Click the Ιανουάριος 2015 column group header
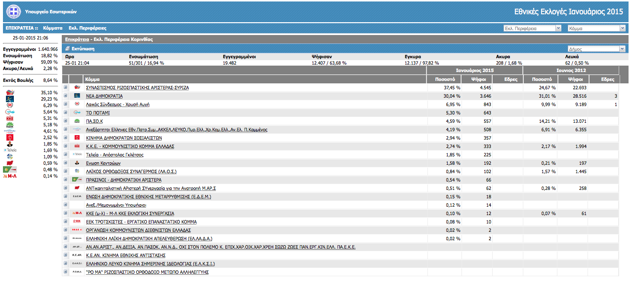The image size is (632, 295). pyautogui.click(x=474, y=71)
